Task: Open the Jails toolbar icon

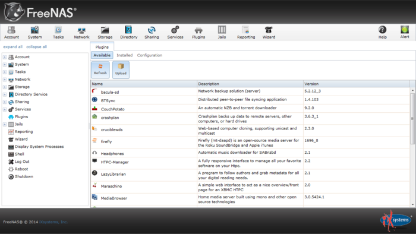Action: click(222, 32)
